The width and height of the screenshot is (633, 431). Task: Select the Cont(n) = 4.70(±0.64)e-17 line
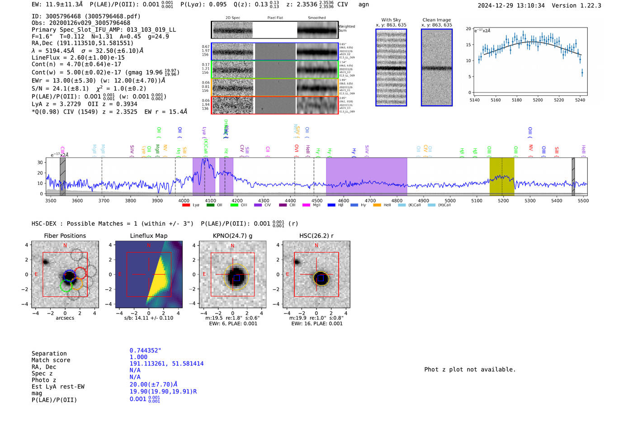(x=76, y=64)
